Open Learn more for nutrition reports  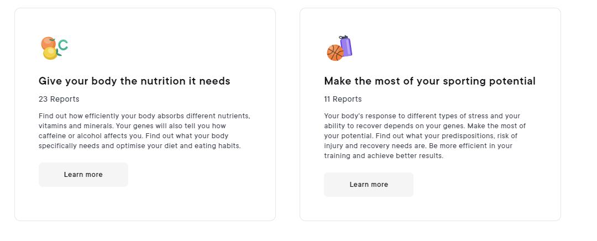(x=83, y=175)
